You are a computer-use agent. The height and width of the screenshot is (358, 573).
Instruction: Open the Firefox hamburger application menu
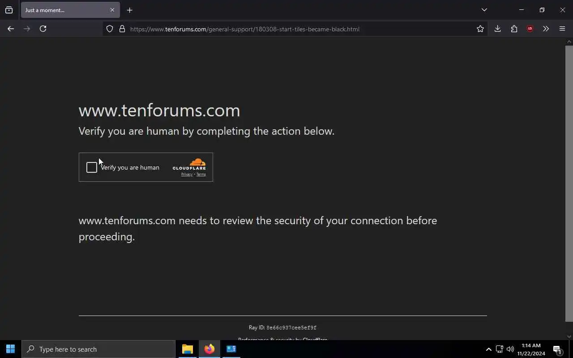[x=562, y=29]
